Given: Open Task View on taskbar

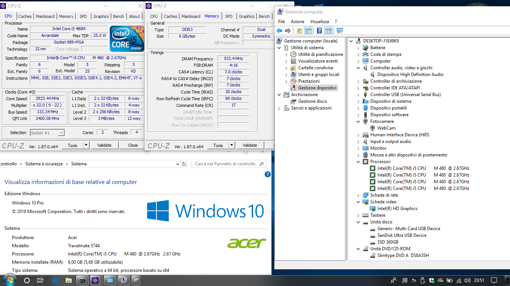Looking at the screenshot, I should click(x=41, y=280).
